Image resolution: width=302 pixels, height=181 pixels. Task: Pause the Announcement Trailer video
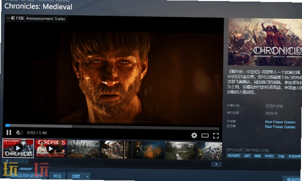click(9, 133)
